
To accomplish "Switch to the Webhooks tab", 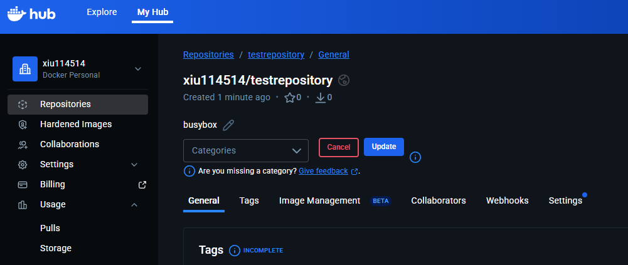I will [508, 200].
